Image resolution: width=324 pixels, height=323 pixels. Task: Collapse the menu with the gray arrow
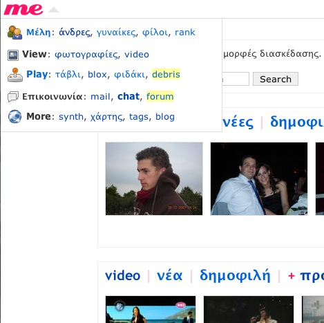[x=54, y=10]
